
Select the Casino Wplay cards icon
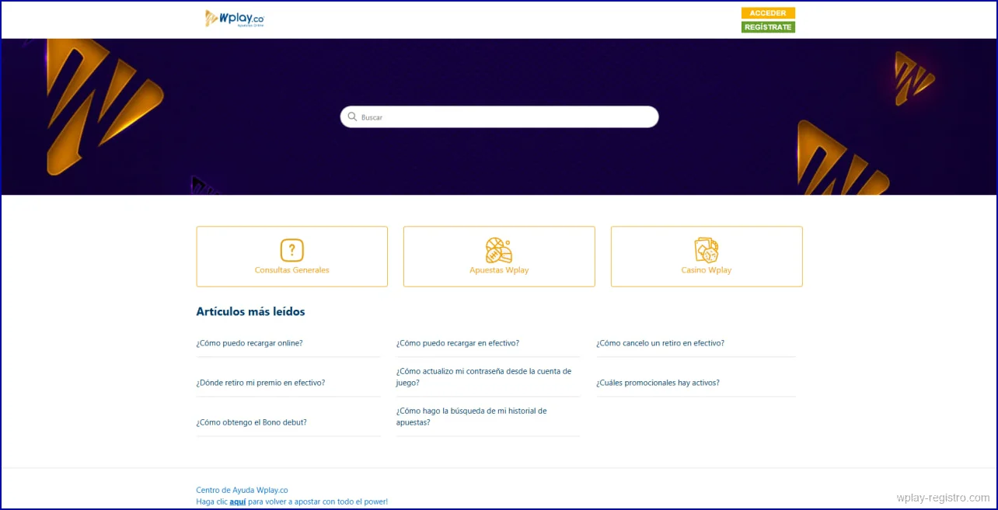pos(707,250)
